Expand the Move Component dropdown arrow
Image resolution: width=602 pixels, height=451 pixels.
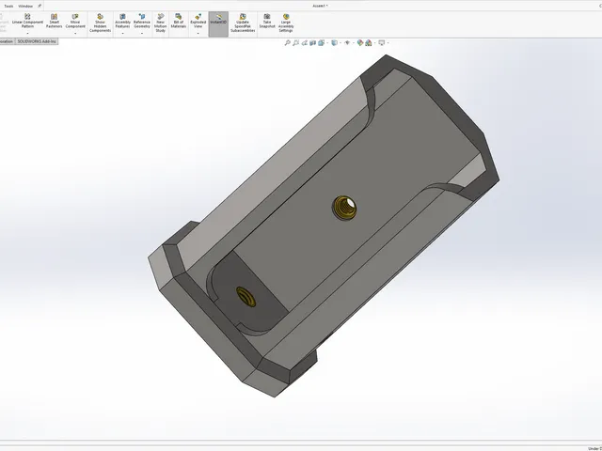tap(75, 34)
